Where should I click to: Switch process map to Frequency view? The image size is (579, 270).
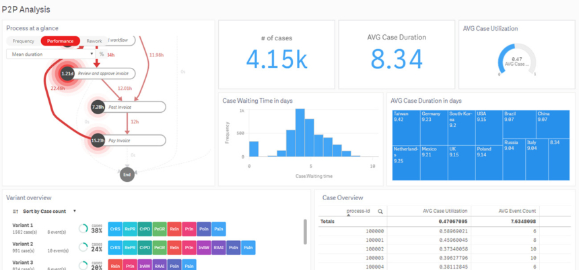(24, 41)
